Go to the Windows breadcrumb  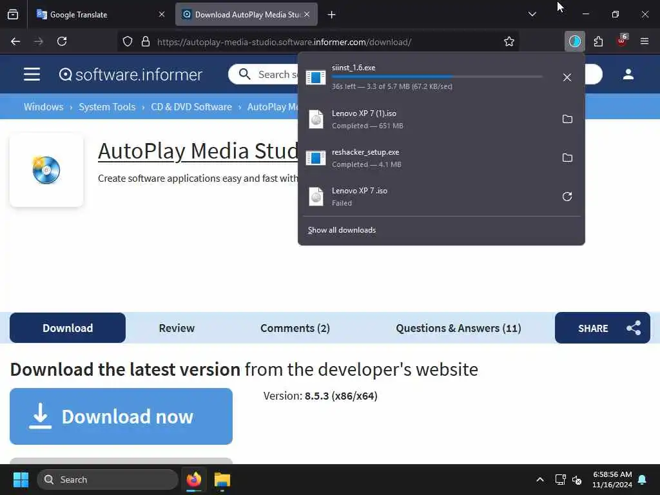pyautogui.click(x=43, y=107)
